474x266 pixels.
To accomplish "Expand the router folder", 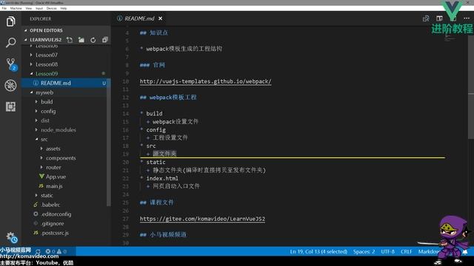I will (41, 167).
